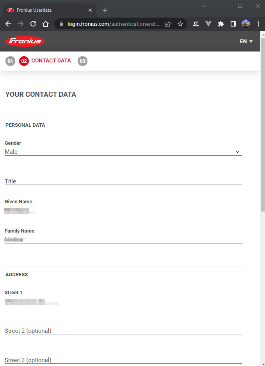This screenshot has width=265, height=366.
Task: Expand the Gender dropdown
Action: pyautogui.click(x=123, y=152)
